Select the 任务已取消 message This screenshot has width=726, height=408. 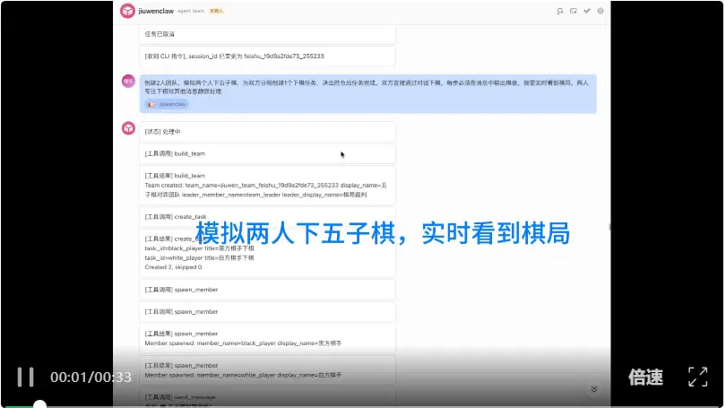click(267, 34)
